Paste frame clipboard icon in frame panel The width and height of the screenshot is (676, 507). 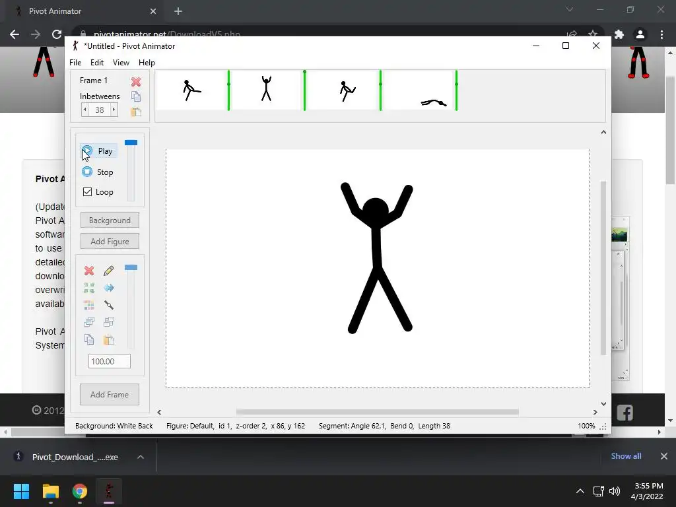[136, 112]
